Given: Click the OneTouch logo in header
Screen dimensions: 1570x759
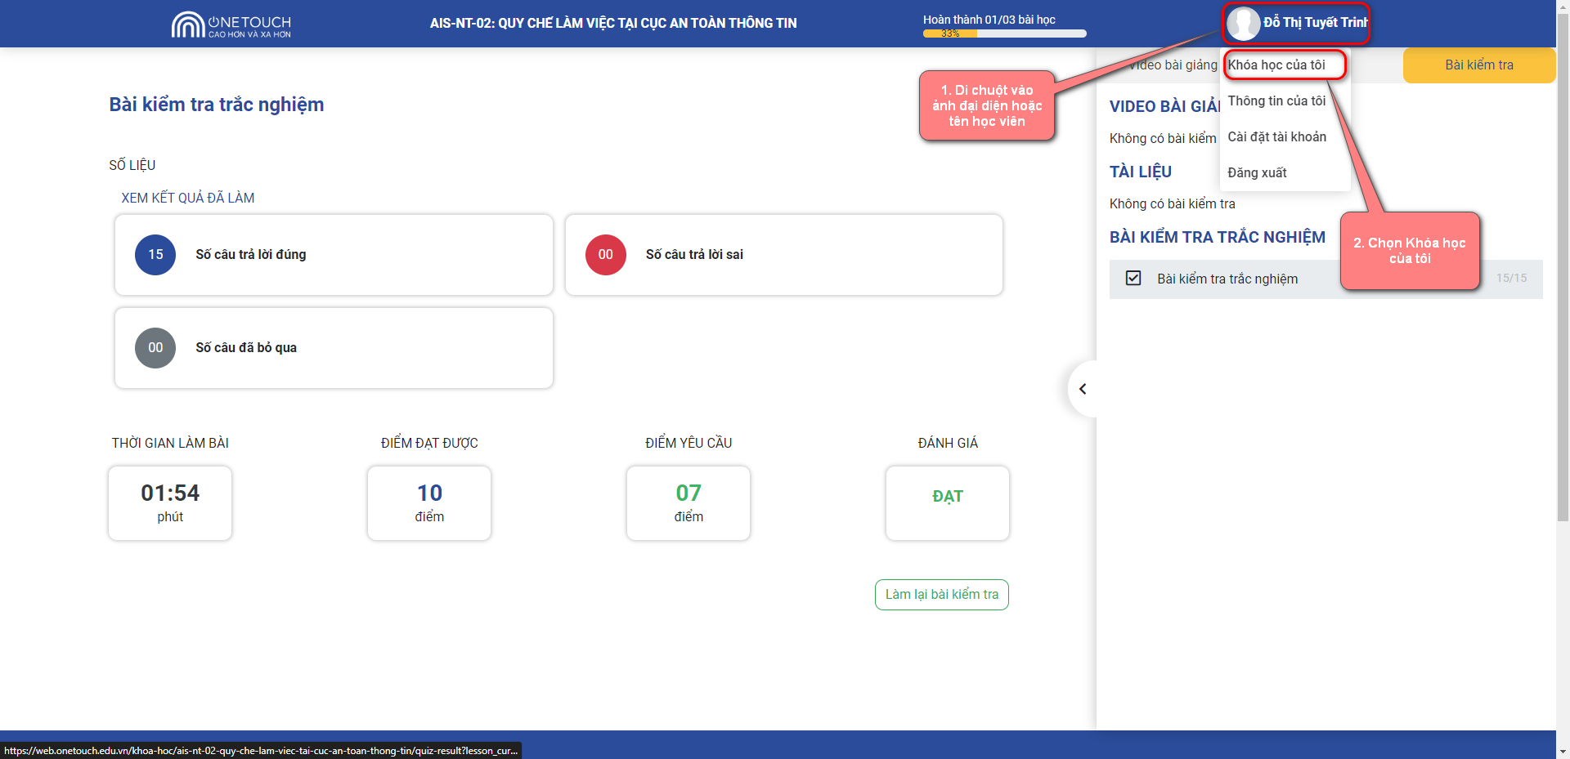Looking at the screenshot, I should click(231, 25).
